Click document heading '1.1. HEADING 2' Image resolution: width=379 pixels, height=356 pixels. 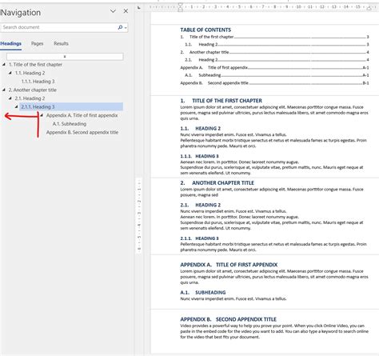(x=201, y=129)
